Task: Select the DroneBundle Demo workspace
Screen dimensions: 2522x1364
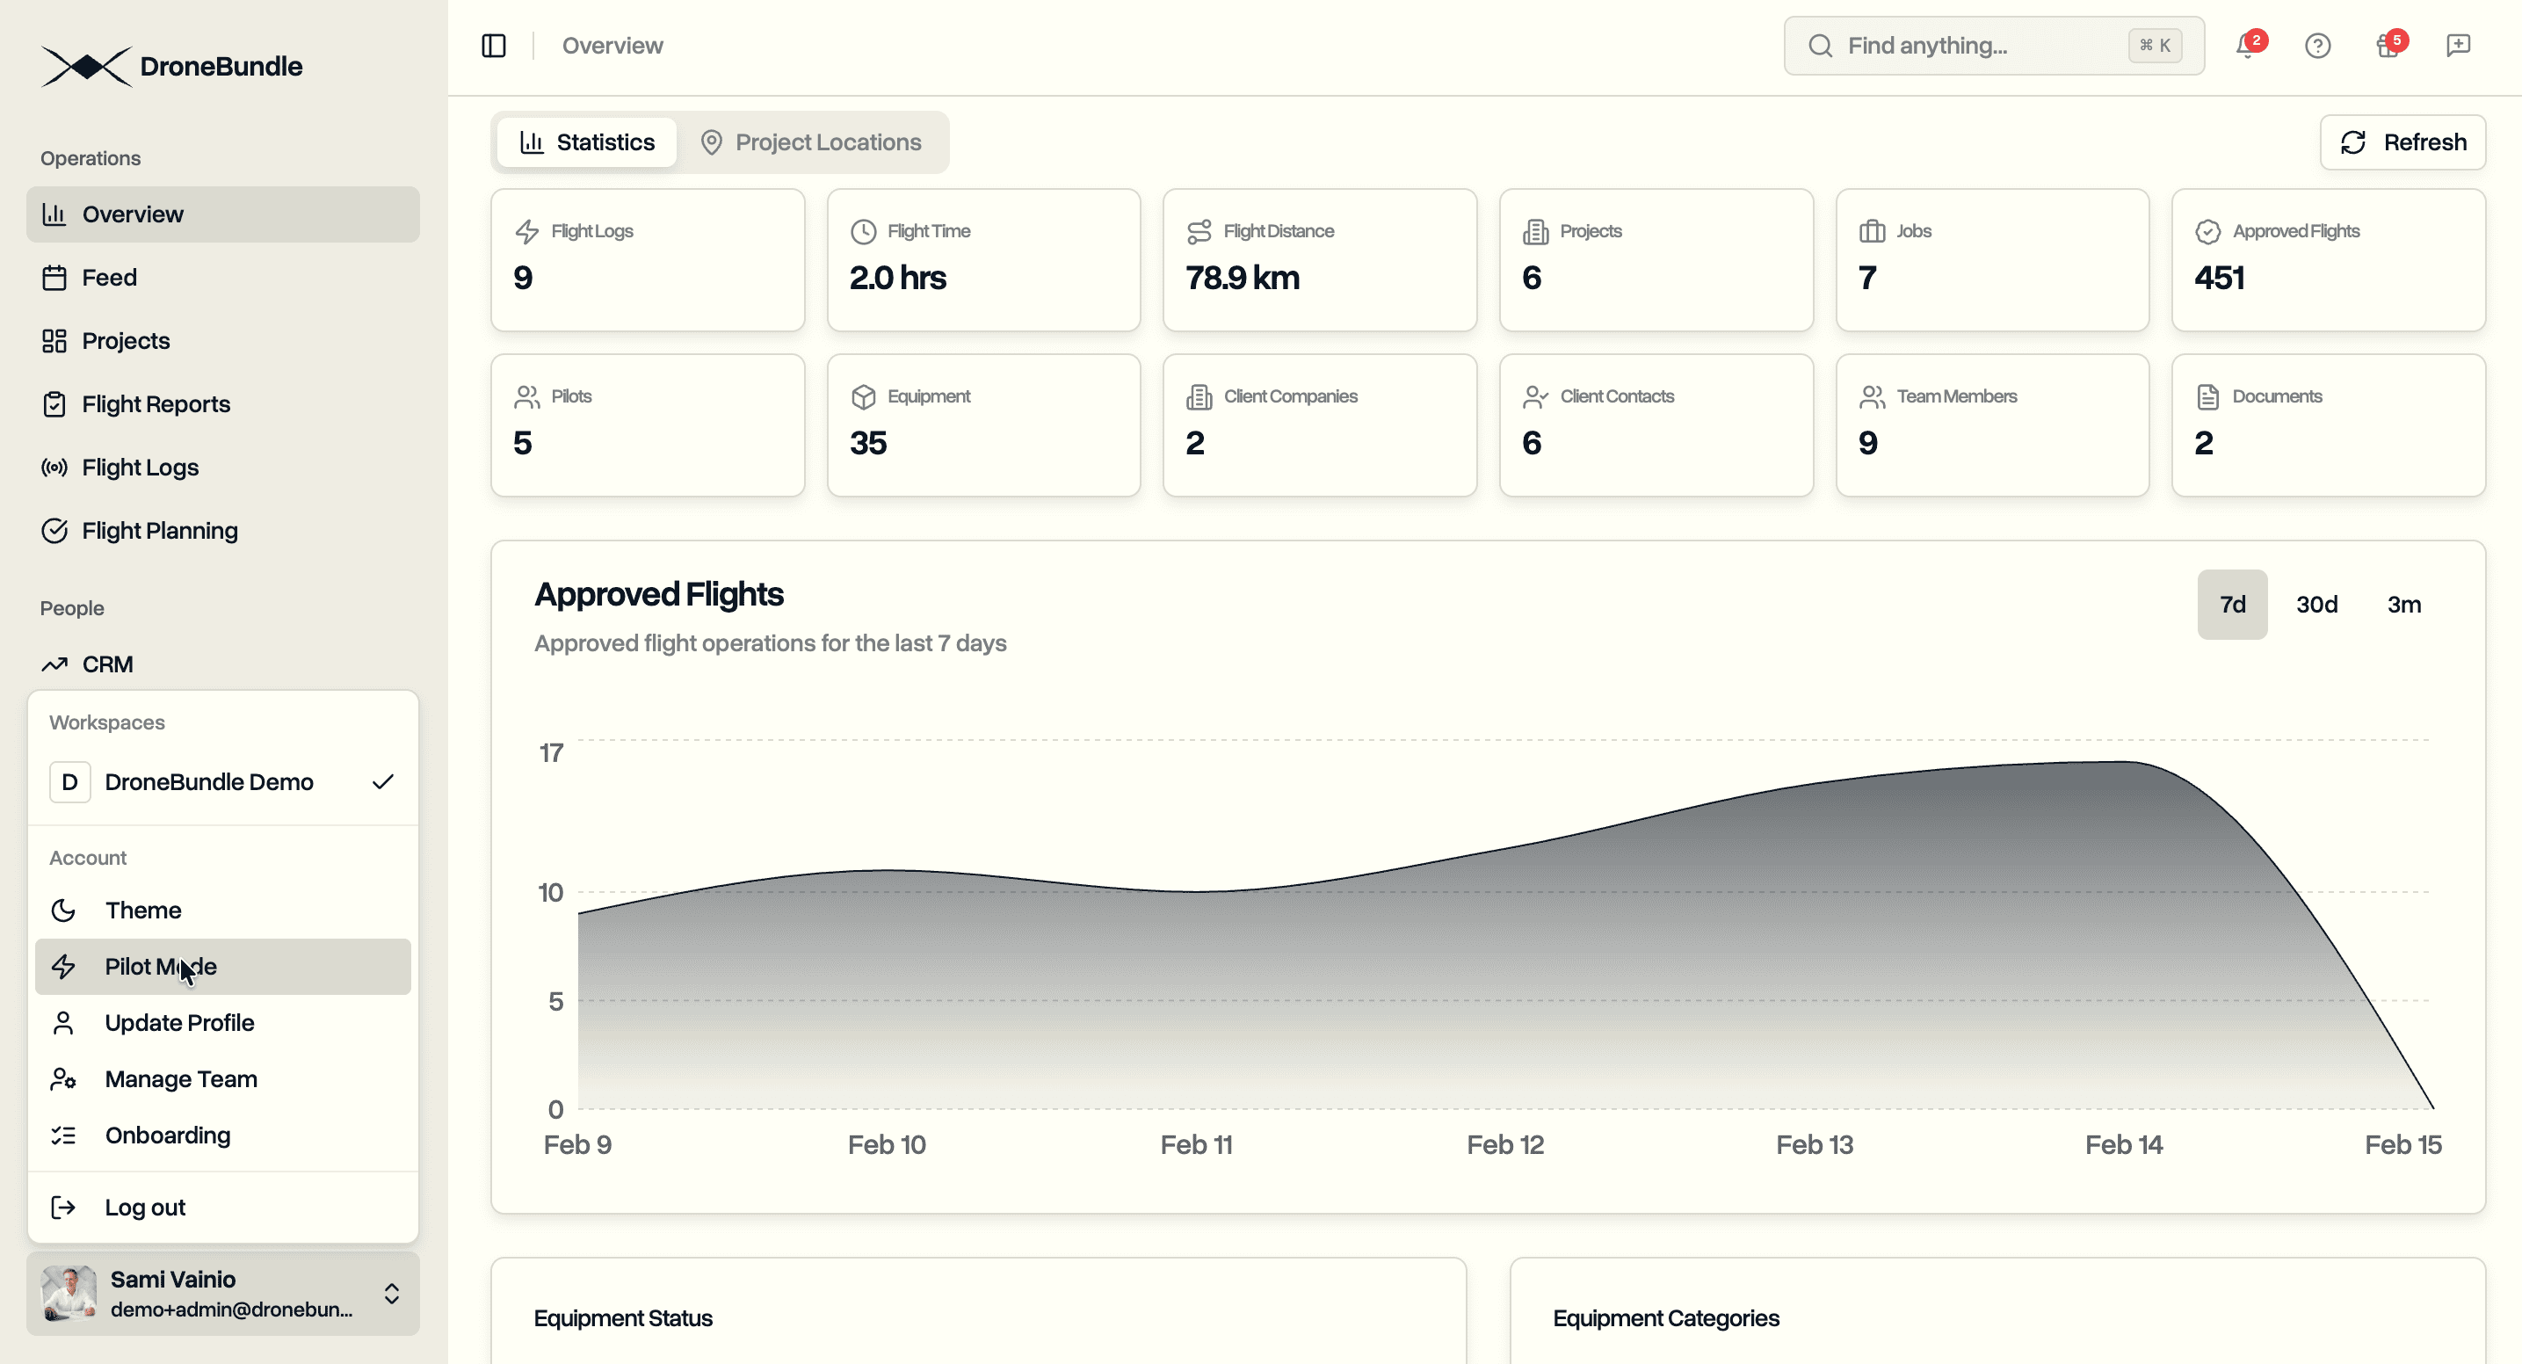Action: [x=209, y=781]
